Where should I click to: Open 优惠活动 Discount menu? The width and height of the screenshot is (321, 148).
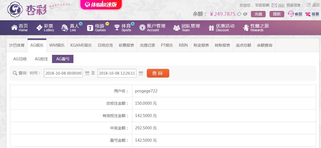coord(225,28)
